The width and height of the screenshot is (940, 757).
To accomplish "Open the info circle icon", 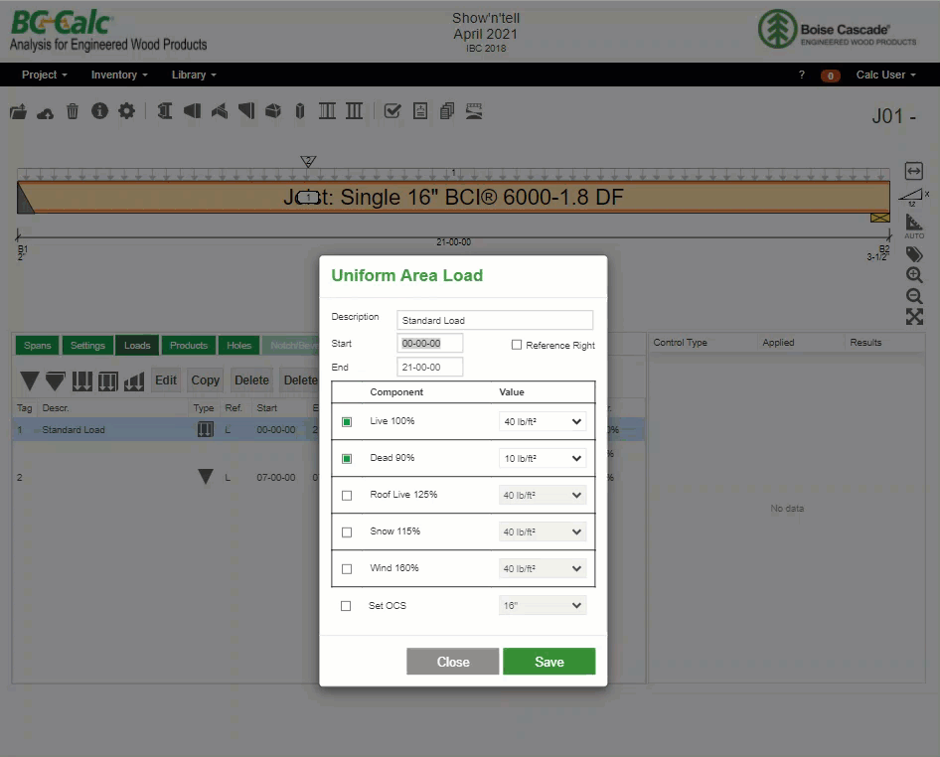I will point(99,111).
